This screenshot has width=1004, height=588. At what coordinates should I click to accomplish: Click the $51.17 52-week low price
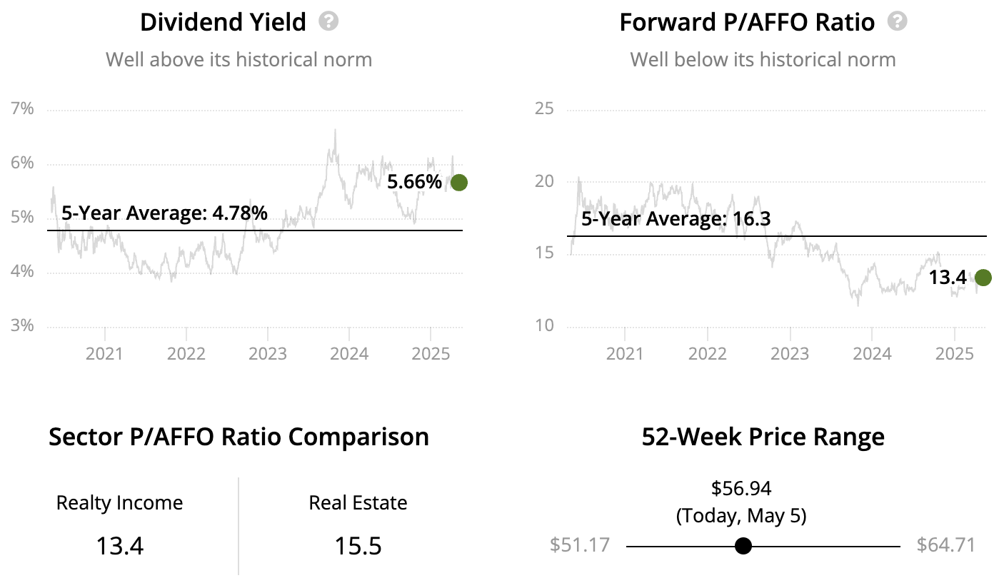click(x=580, y=545)
